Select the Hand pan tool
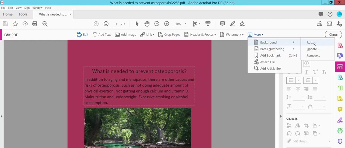This screenshot has width=345, height=148. pos(147,24)
